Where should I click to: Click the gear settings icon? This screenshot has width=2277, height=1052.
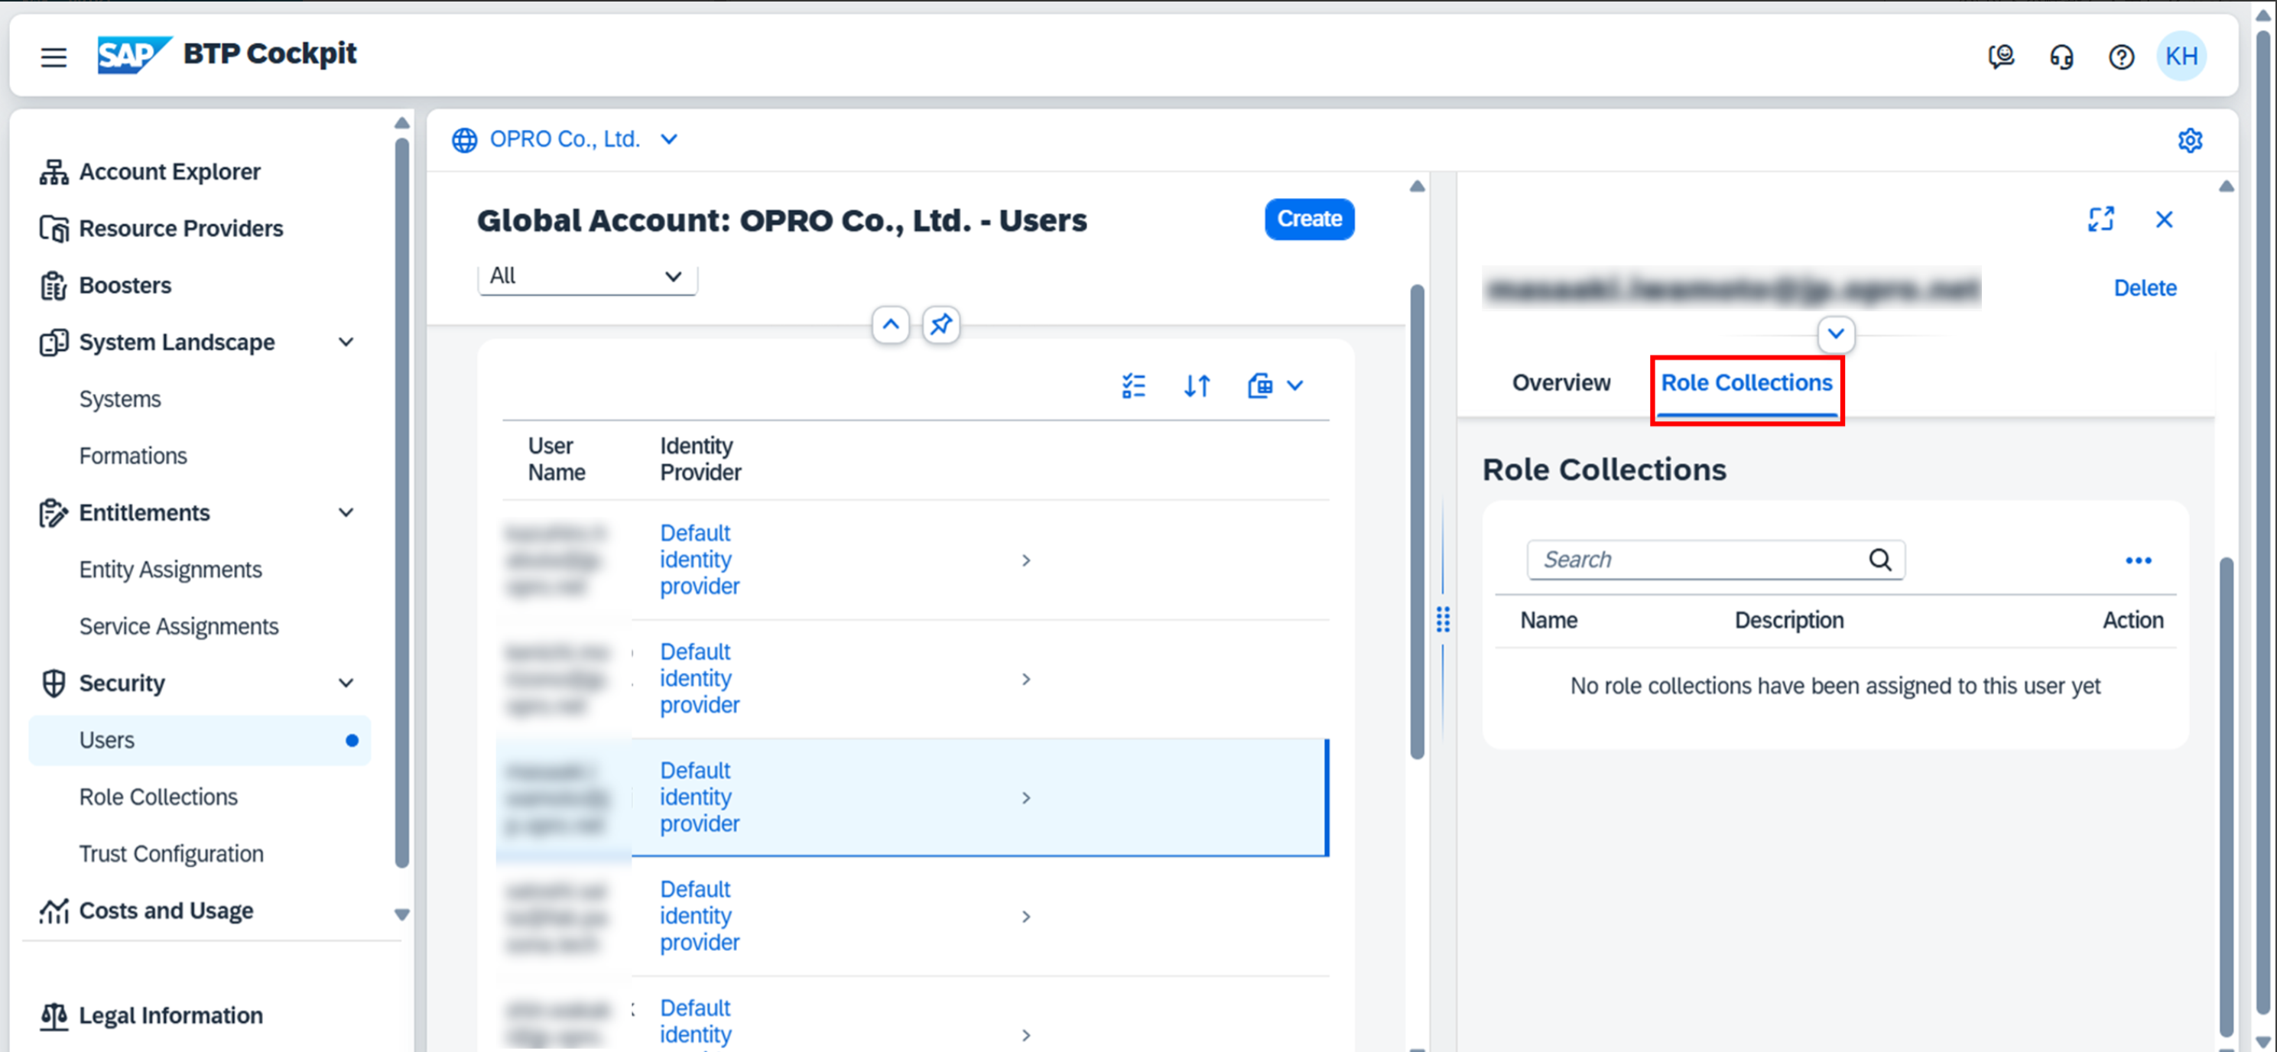2190,140
